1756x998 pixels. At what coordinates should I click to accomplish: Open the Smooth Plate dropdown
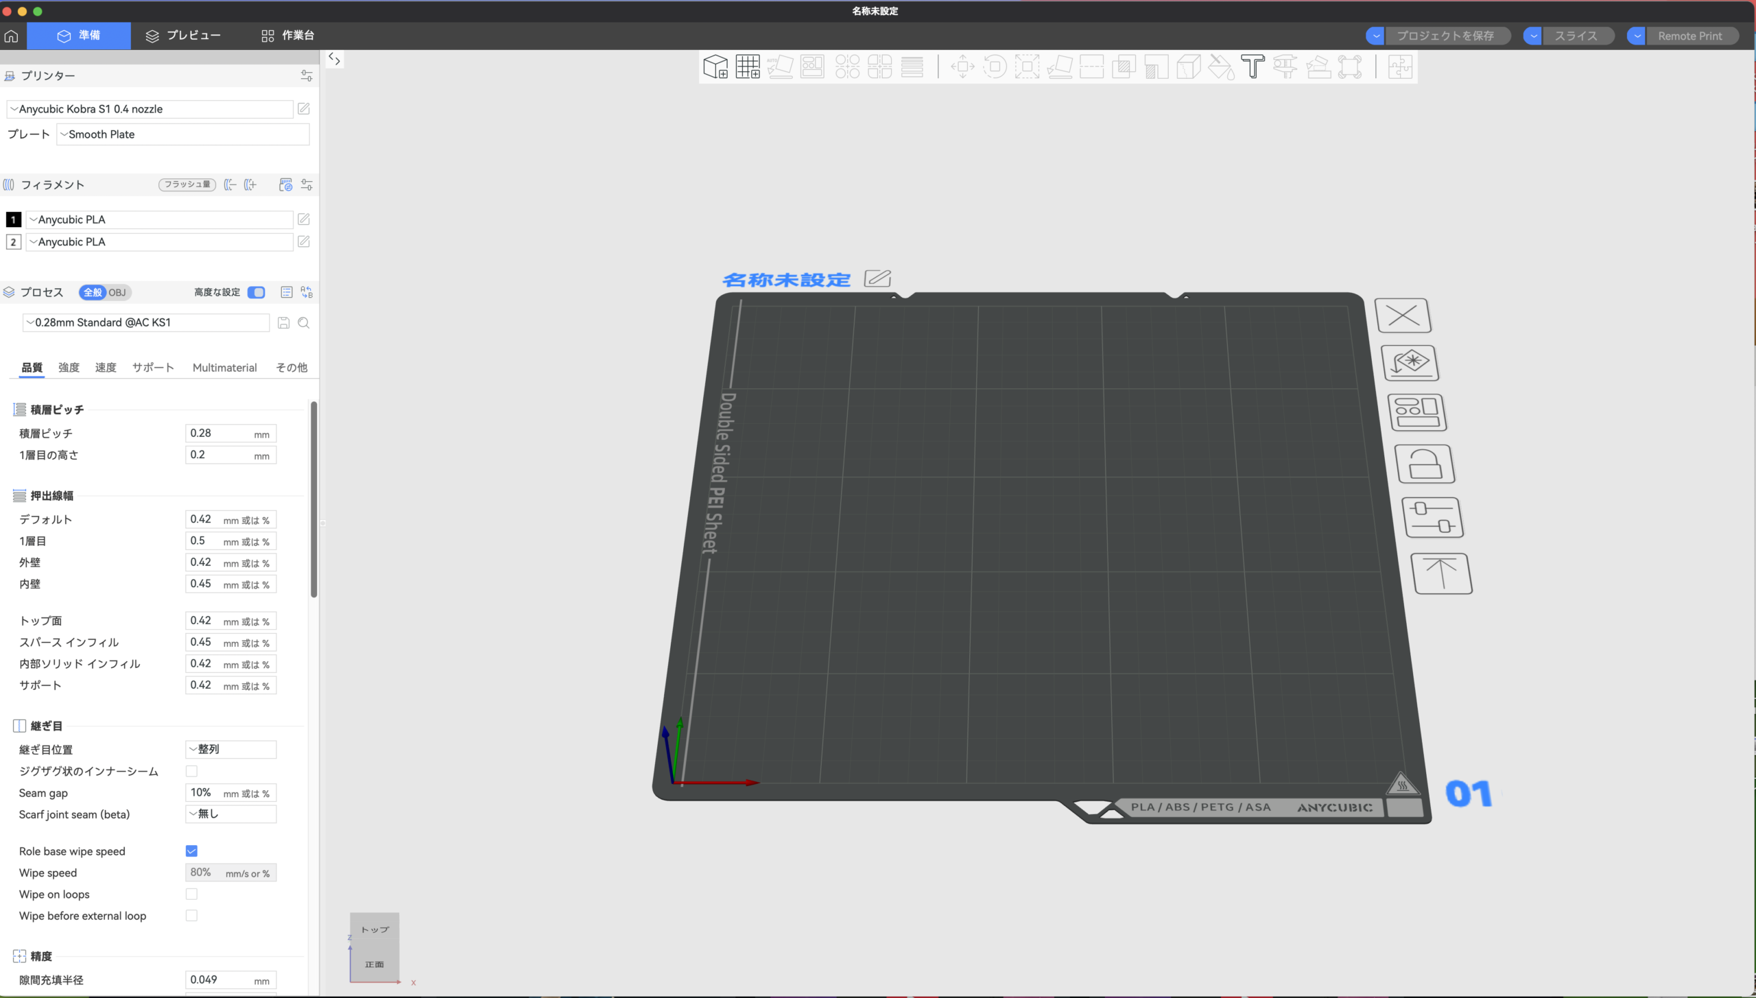coord(182,134)
